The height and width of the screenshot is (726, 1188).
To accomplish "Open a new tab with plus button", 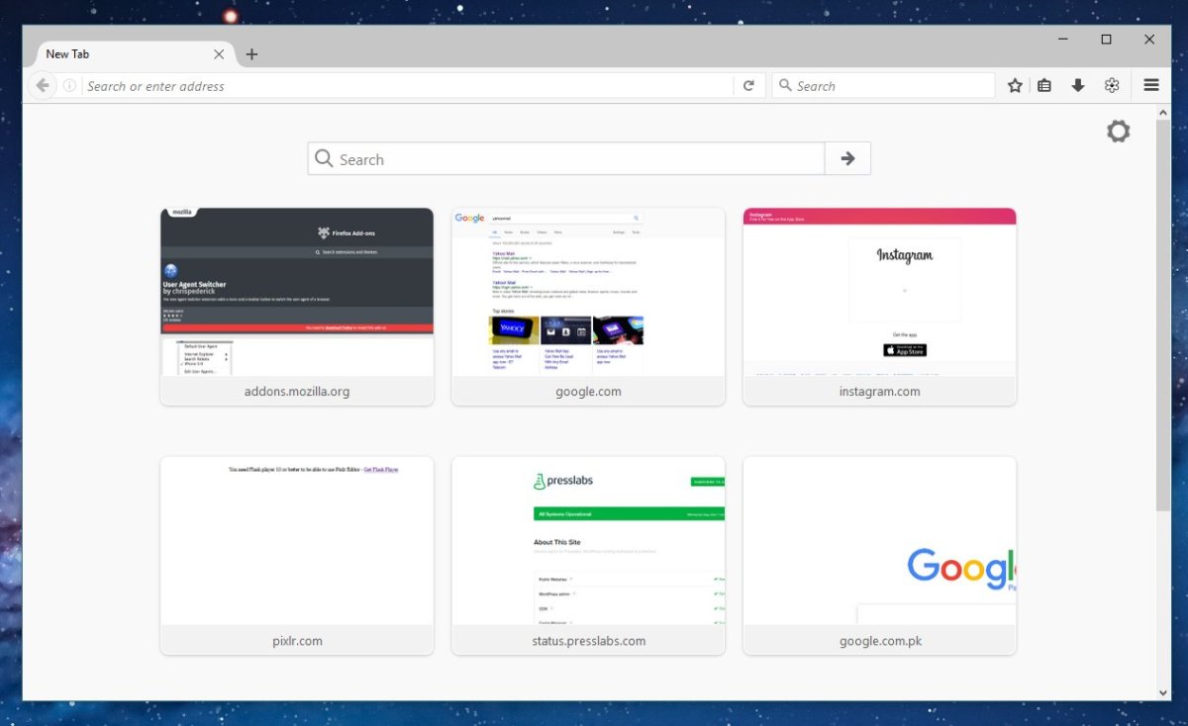I will click(x=251, y=54).
